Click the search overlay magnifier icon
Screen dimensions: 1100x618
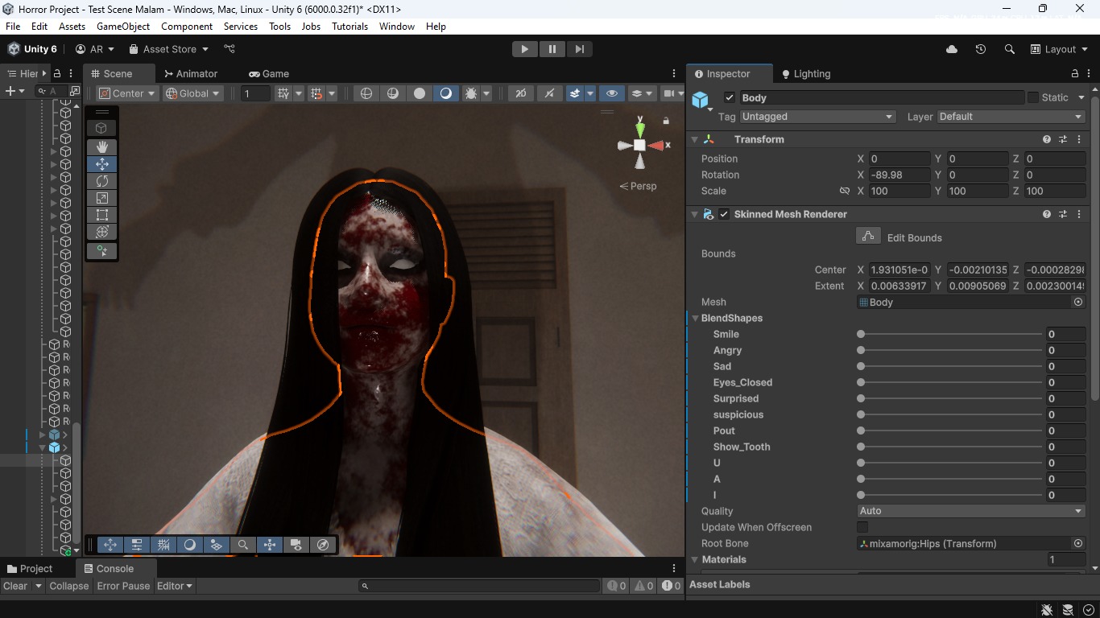pos(243,545)
